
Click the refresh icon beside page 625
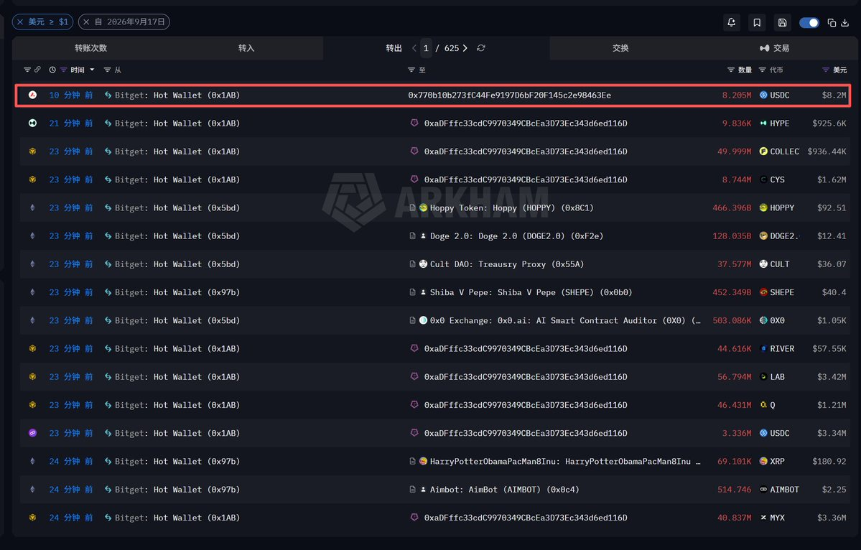(x=481, y=48)
